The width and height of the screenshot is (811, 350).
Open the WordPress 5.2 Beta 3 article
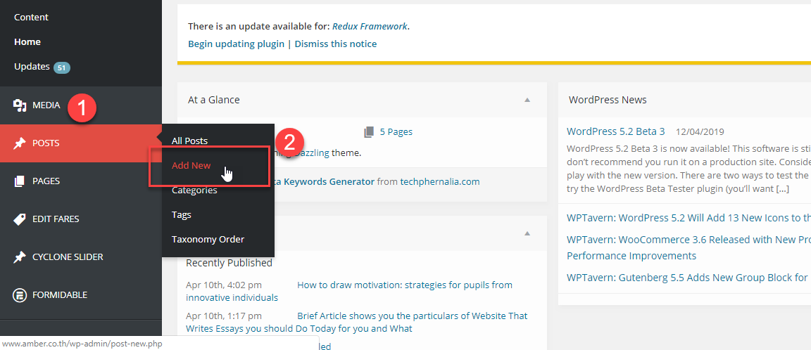coord(616,131)
